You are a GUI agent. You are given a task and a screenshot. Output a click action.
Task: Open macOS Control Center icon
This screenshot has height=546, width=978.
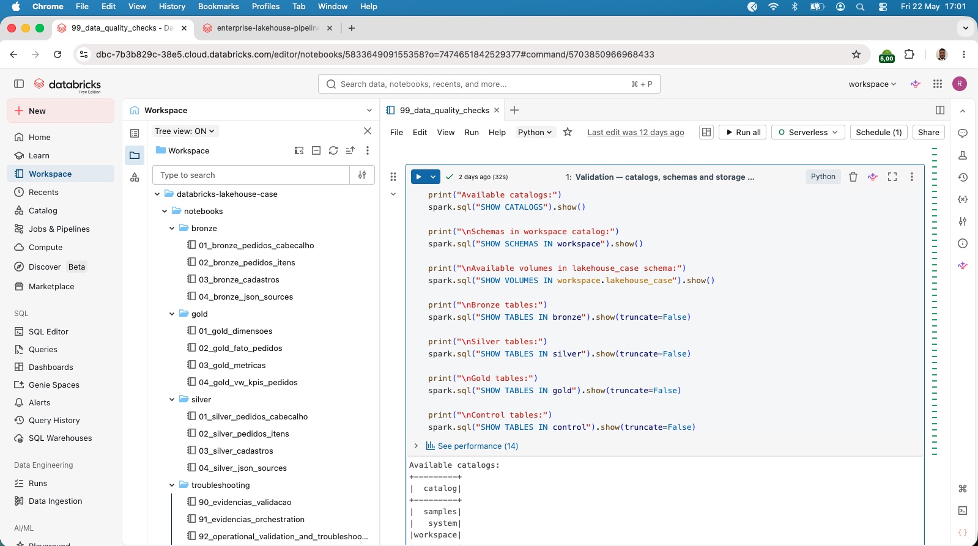click(x=883, y=6)
